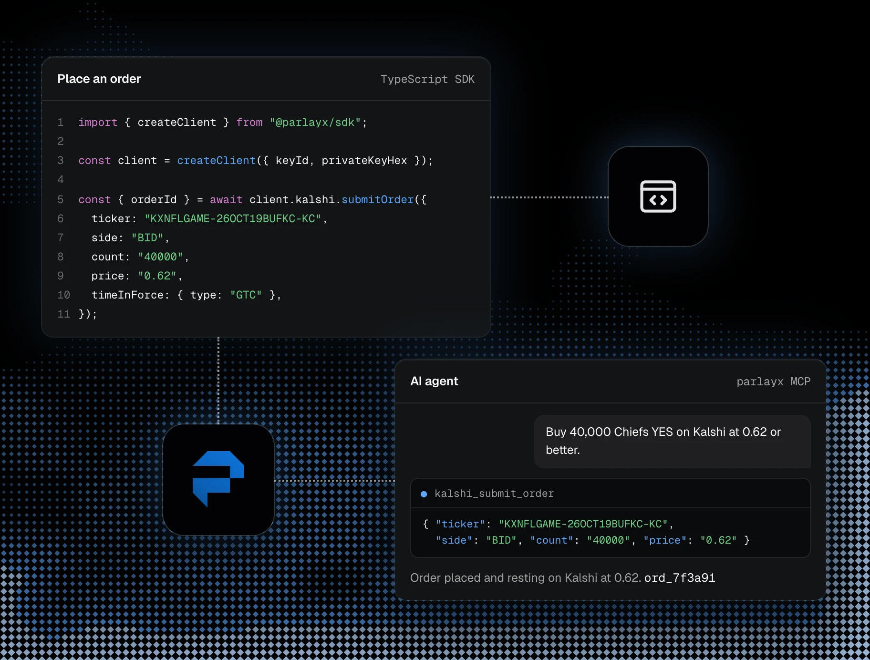870x660 pixels.
Task: Click the order ID ord_7f3a91
Action: point(680,578)
